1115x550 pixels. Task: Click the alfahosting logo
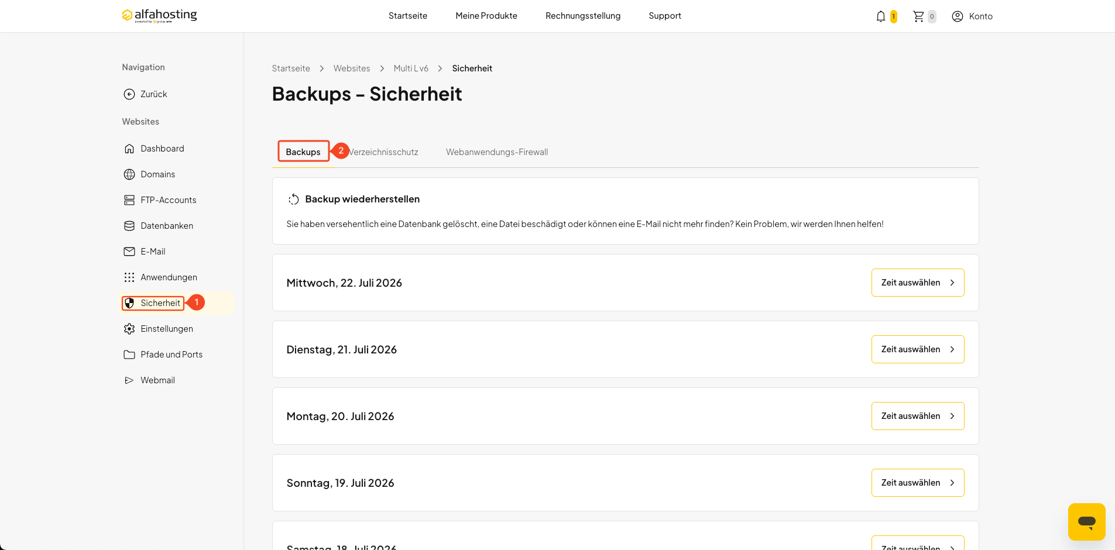[159, 16]
